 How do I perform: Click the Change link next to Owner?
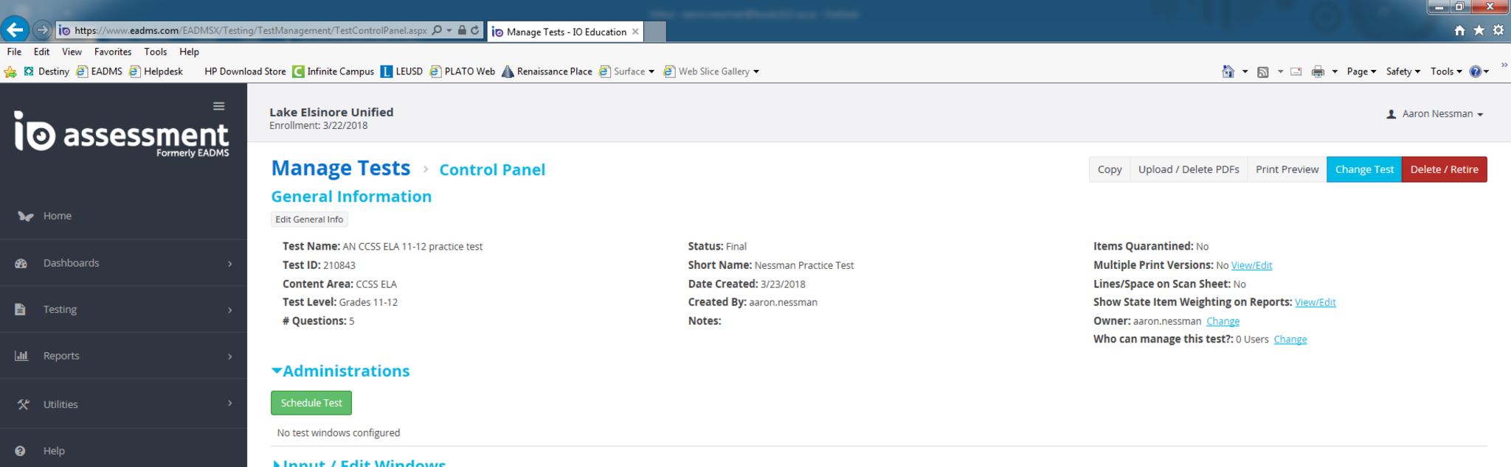click(1223, 321)
